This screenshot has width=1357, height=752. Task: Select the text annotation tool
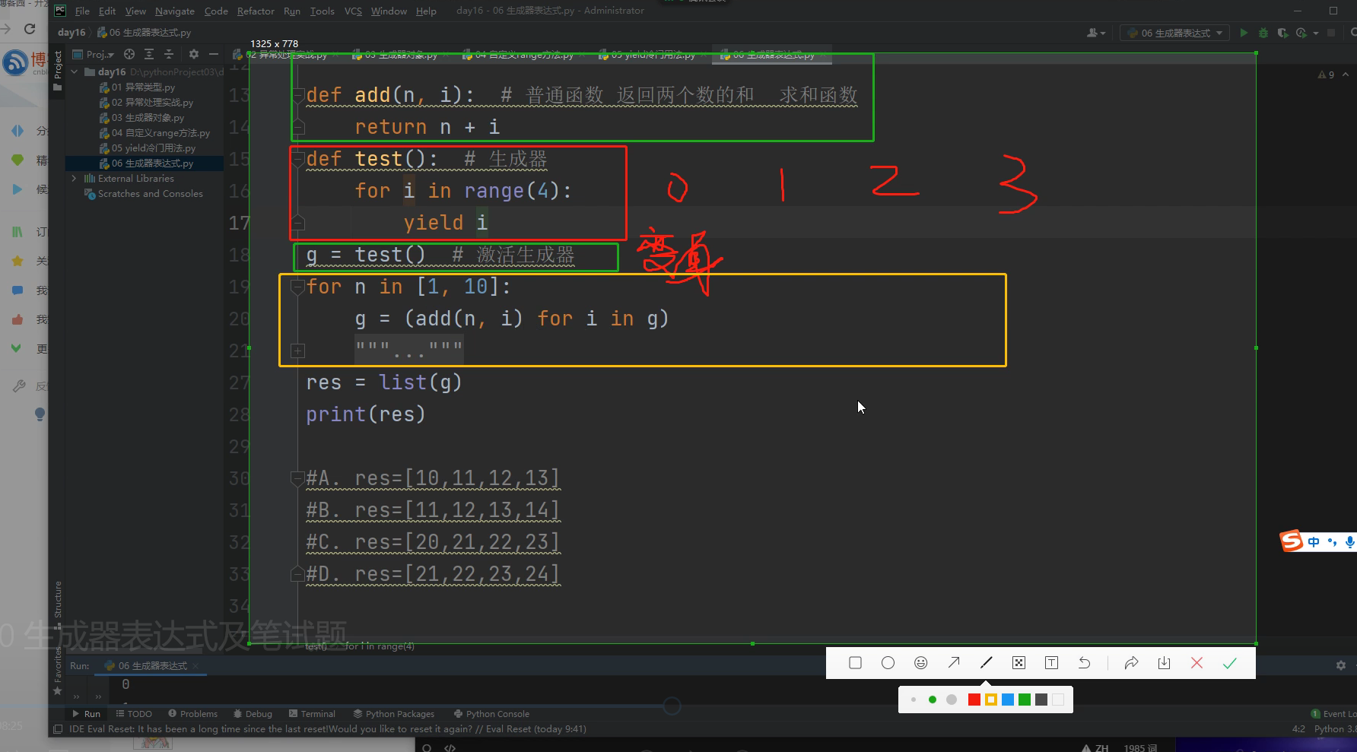[x=1051, y=663]
